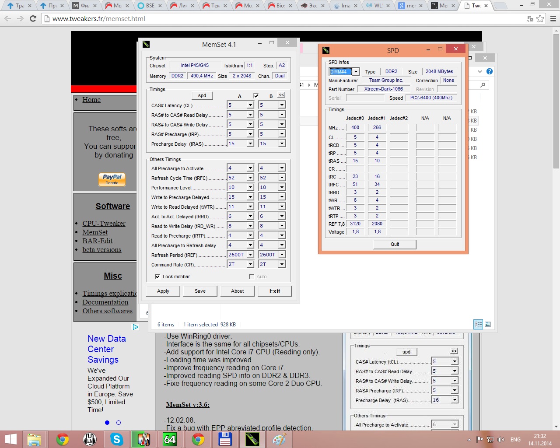Show hidden system tray icons

[x=469, y=440]
